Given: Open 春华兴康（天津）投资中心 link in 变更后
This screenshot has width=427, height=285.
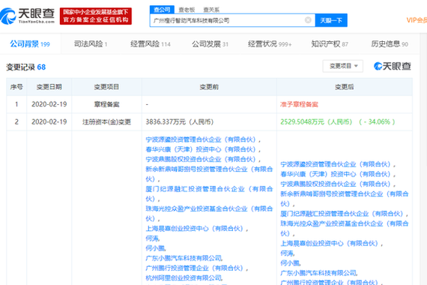Looking at the screenshot, I should [x=336, y=174].
